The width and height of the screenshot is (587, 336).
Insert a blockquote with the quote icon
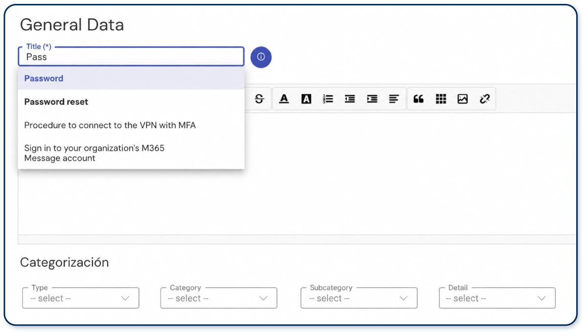(418, 99)
